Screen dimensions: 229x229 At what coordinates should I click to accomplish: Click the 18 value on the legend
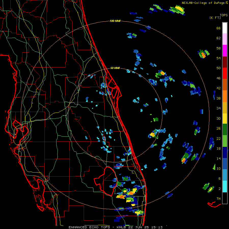219,149
